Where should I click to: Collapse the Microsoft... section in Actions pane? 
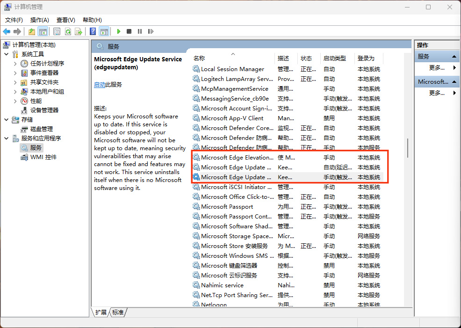[454, 82]
